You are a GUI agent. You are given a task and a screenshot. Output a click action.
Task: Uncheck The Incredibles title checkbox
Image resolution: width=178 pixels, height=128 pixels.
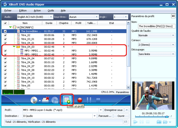pos(5,31)
